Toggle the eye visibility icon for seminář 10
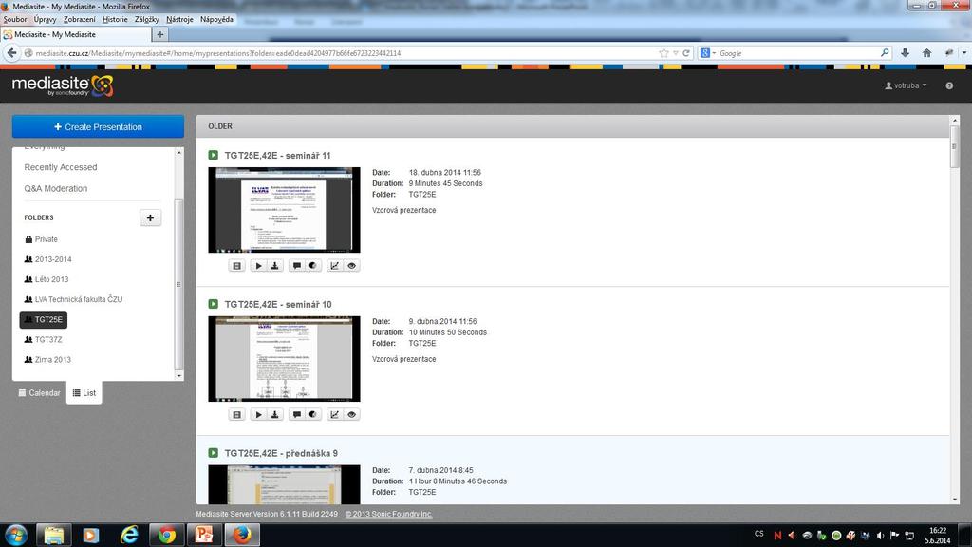 pyautogui.click(x=351, y=414)
